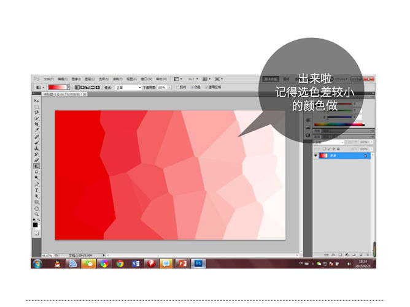Select the Move tool
The height and width of the screenshot is (307, 410).
point(36,100)
